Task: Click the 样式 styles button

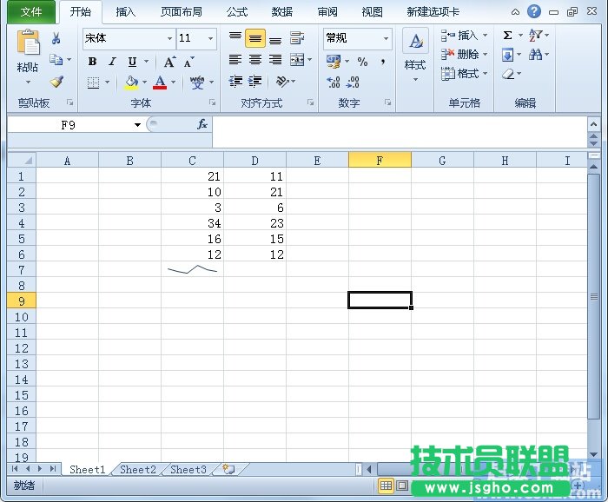Action: tap(415, 54)
